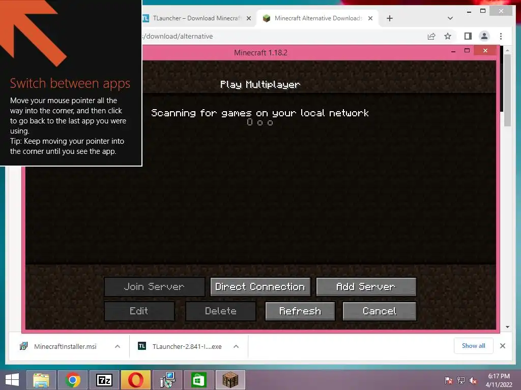The image size is (521, 390).
Task: Maximize the Minecraft 1.18.2 window
Action: (467, 51)
